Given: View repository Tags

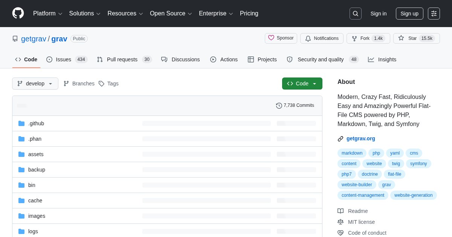Looking at the screenshot, I should 108,84.
